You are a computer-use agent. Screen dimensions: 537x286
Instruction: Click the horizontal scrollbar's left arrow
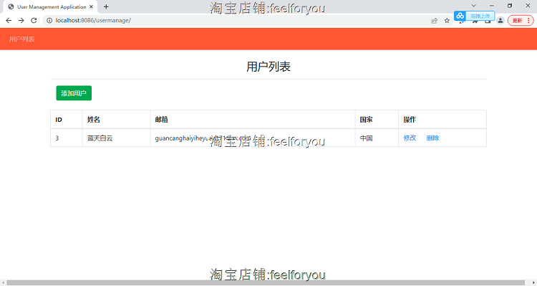(3, 283)
